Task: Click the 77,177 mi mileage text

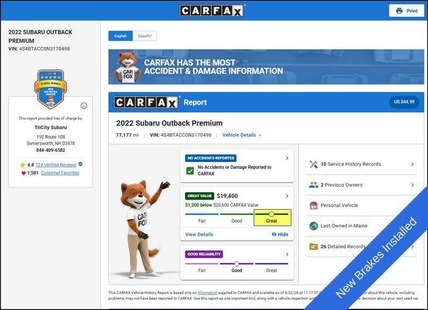Action: click(x=127, y=135)
